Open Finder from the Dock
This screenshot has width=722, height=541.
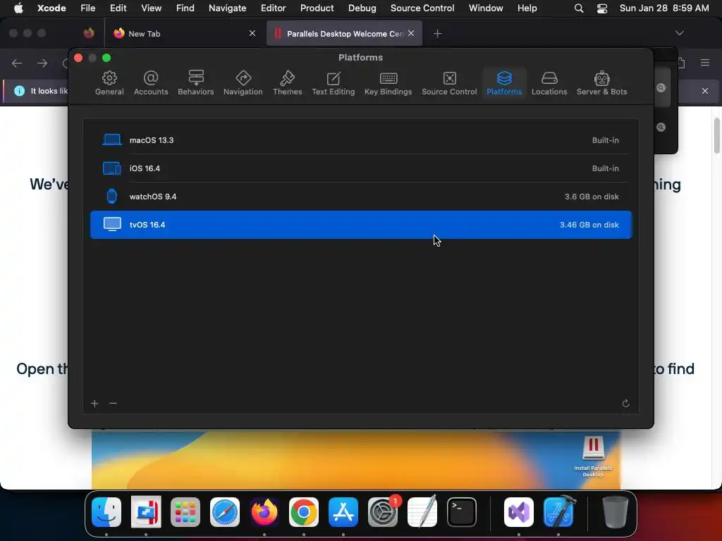pyautogui.click(x=106, y=511)
